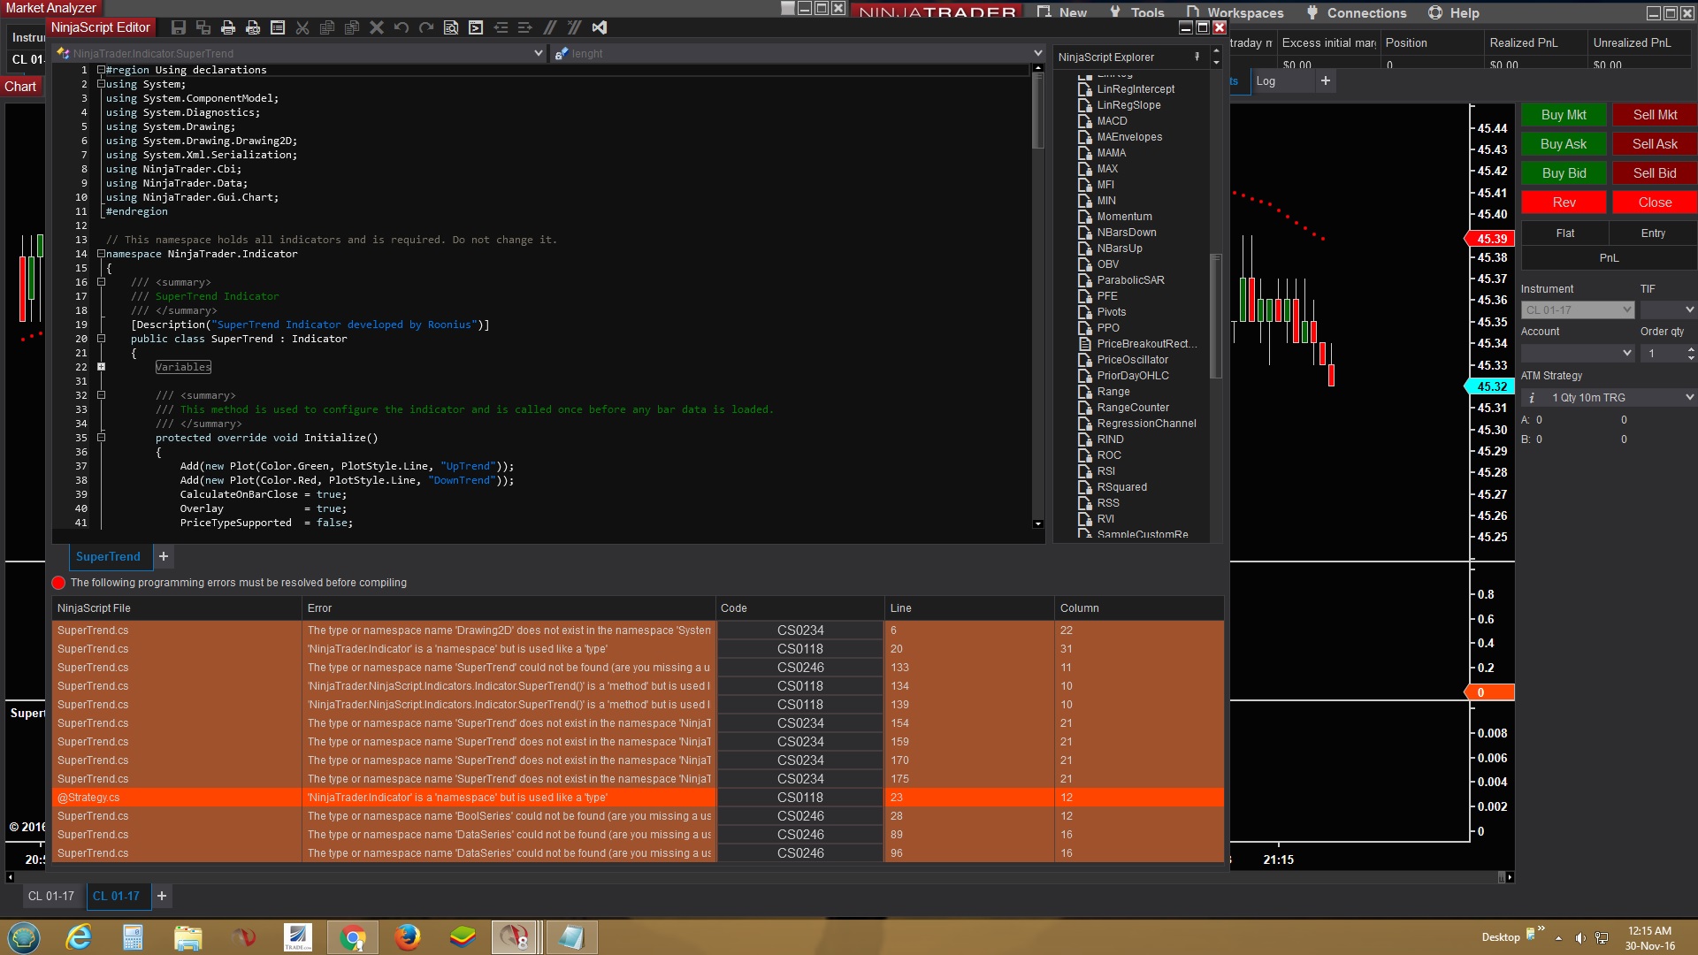Screen dimensions: 1698x955
Task: Increase the Order qty with stepper
Action: [x=1691, y=349]
